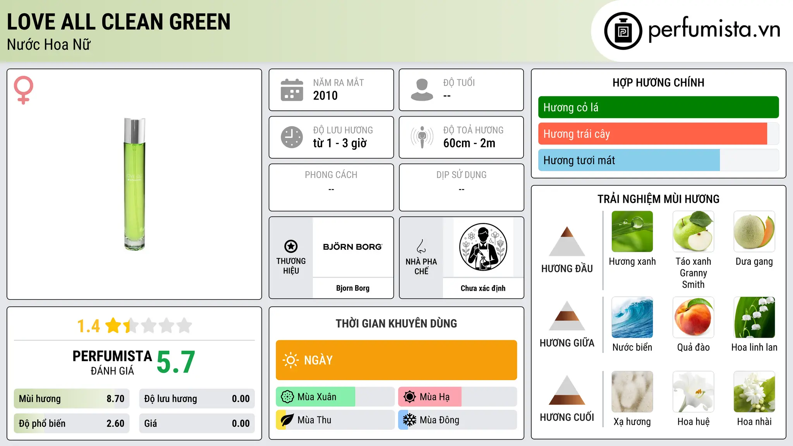
Task: Click the Dịp sử dụng heading
Action: point(462,175)
